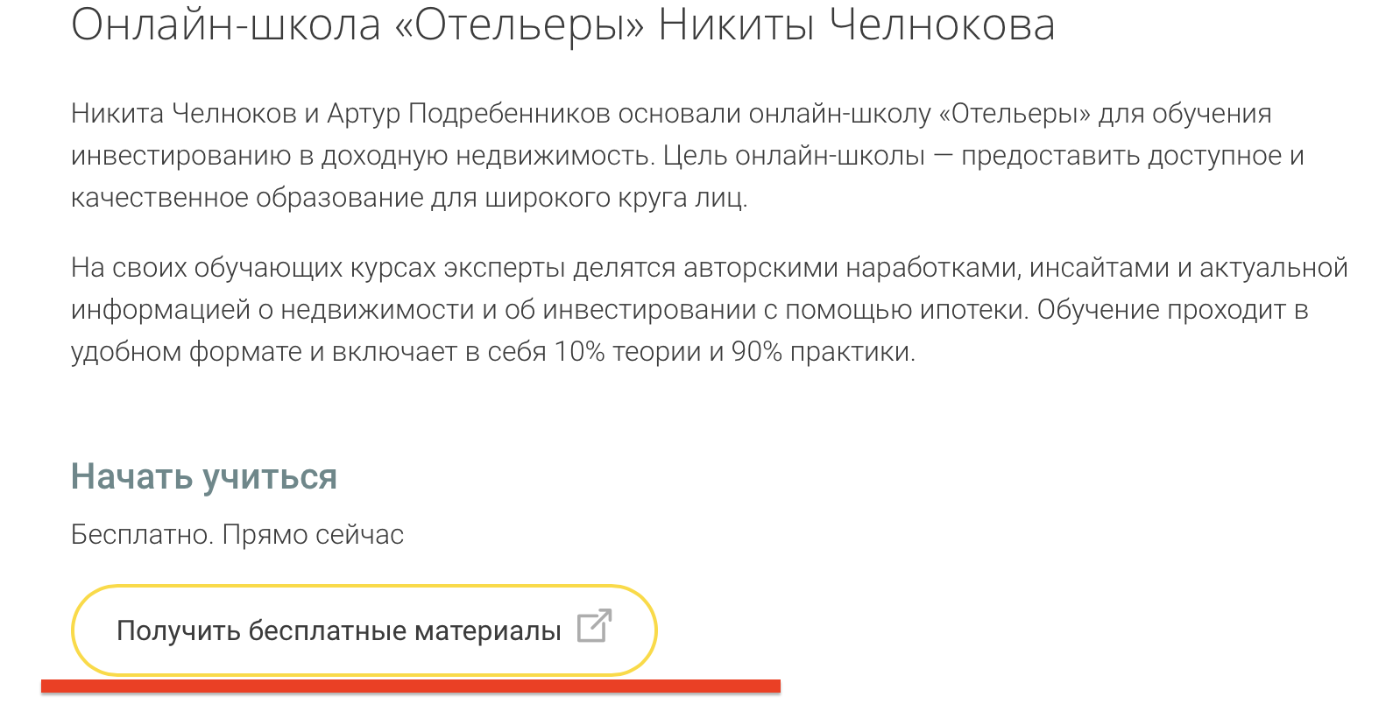This screenshot has width=1393, height=718.
Task: Click the phrase «Цель онлайн-школы»
Action: coord(794,156)
